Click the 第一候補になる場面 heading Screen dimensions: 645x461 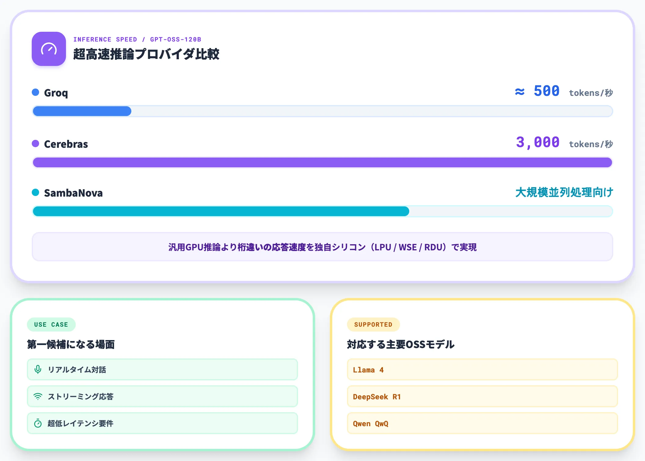pos(71,344)
